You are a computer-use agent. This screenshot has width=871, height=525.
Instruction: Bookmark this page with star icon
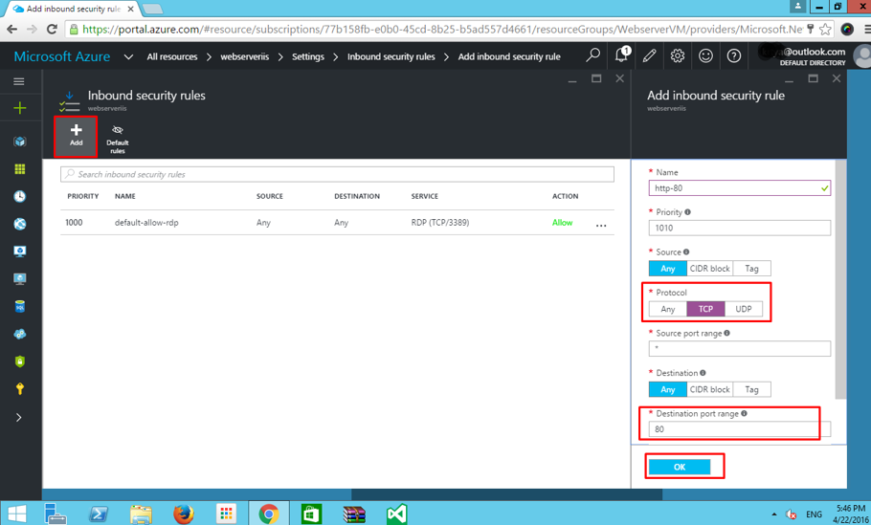tap(825, 30)
